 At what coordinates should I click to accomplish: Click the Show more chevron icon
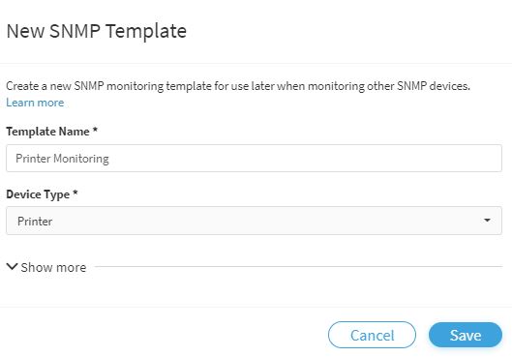(x=12, y=267)
